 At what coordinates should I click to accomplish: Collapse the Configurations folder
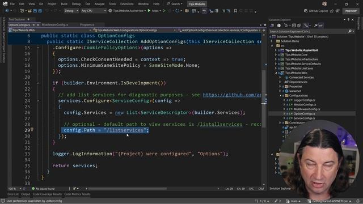[x=280, y=96]
